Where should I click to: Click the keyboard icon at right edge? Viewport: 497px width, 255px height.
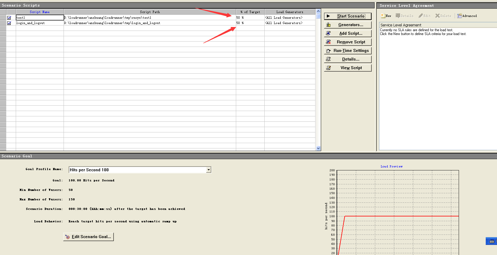pos(492,241)
